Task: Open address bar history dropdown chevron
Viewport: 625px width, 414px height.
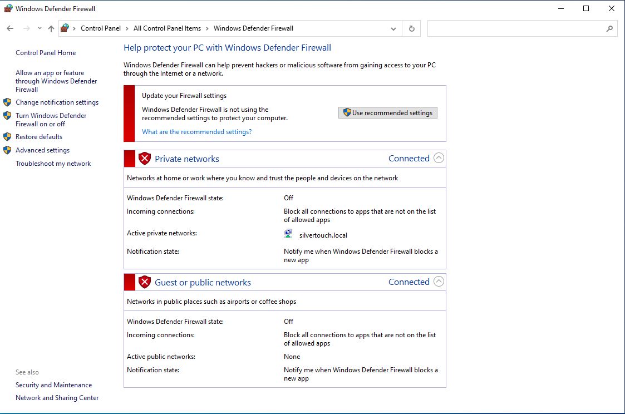Action: click(x=393, y=29)
